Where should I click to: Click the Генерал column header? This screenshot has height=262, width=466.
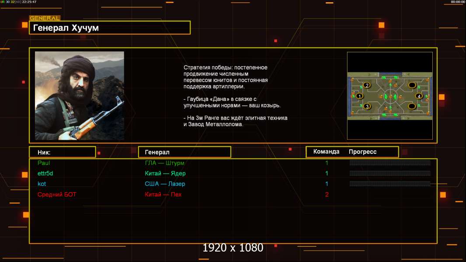(x=184, y=152)
